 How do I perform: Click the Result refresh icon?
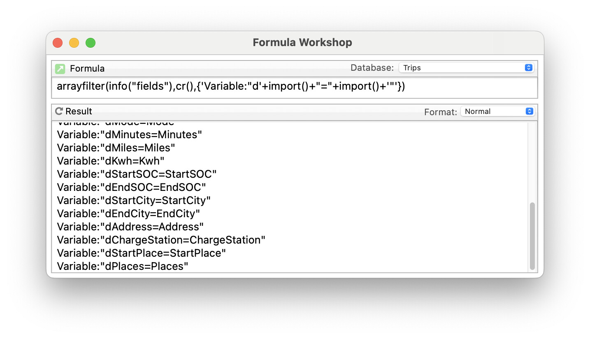pyautogui.click(x=59, y=111)
